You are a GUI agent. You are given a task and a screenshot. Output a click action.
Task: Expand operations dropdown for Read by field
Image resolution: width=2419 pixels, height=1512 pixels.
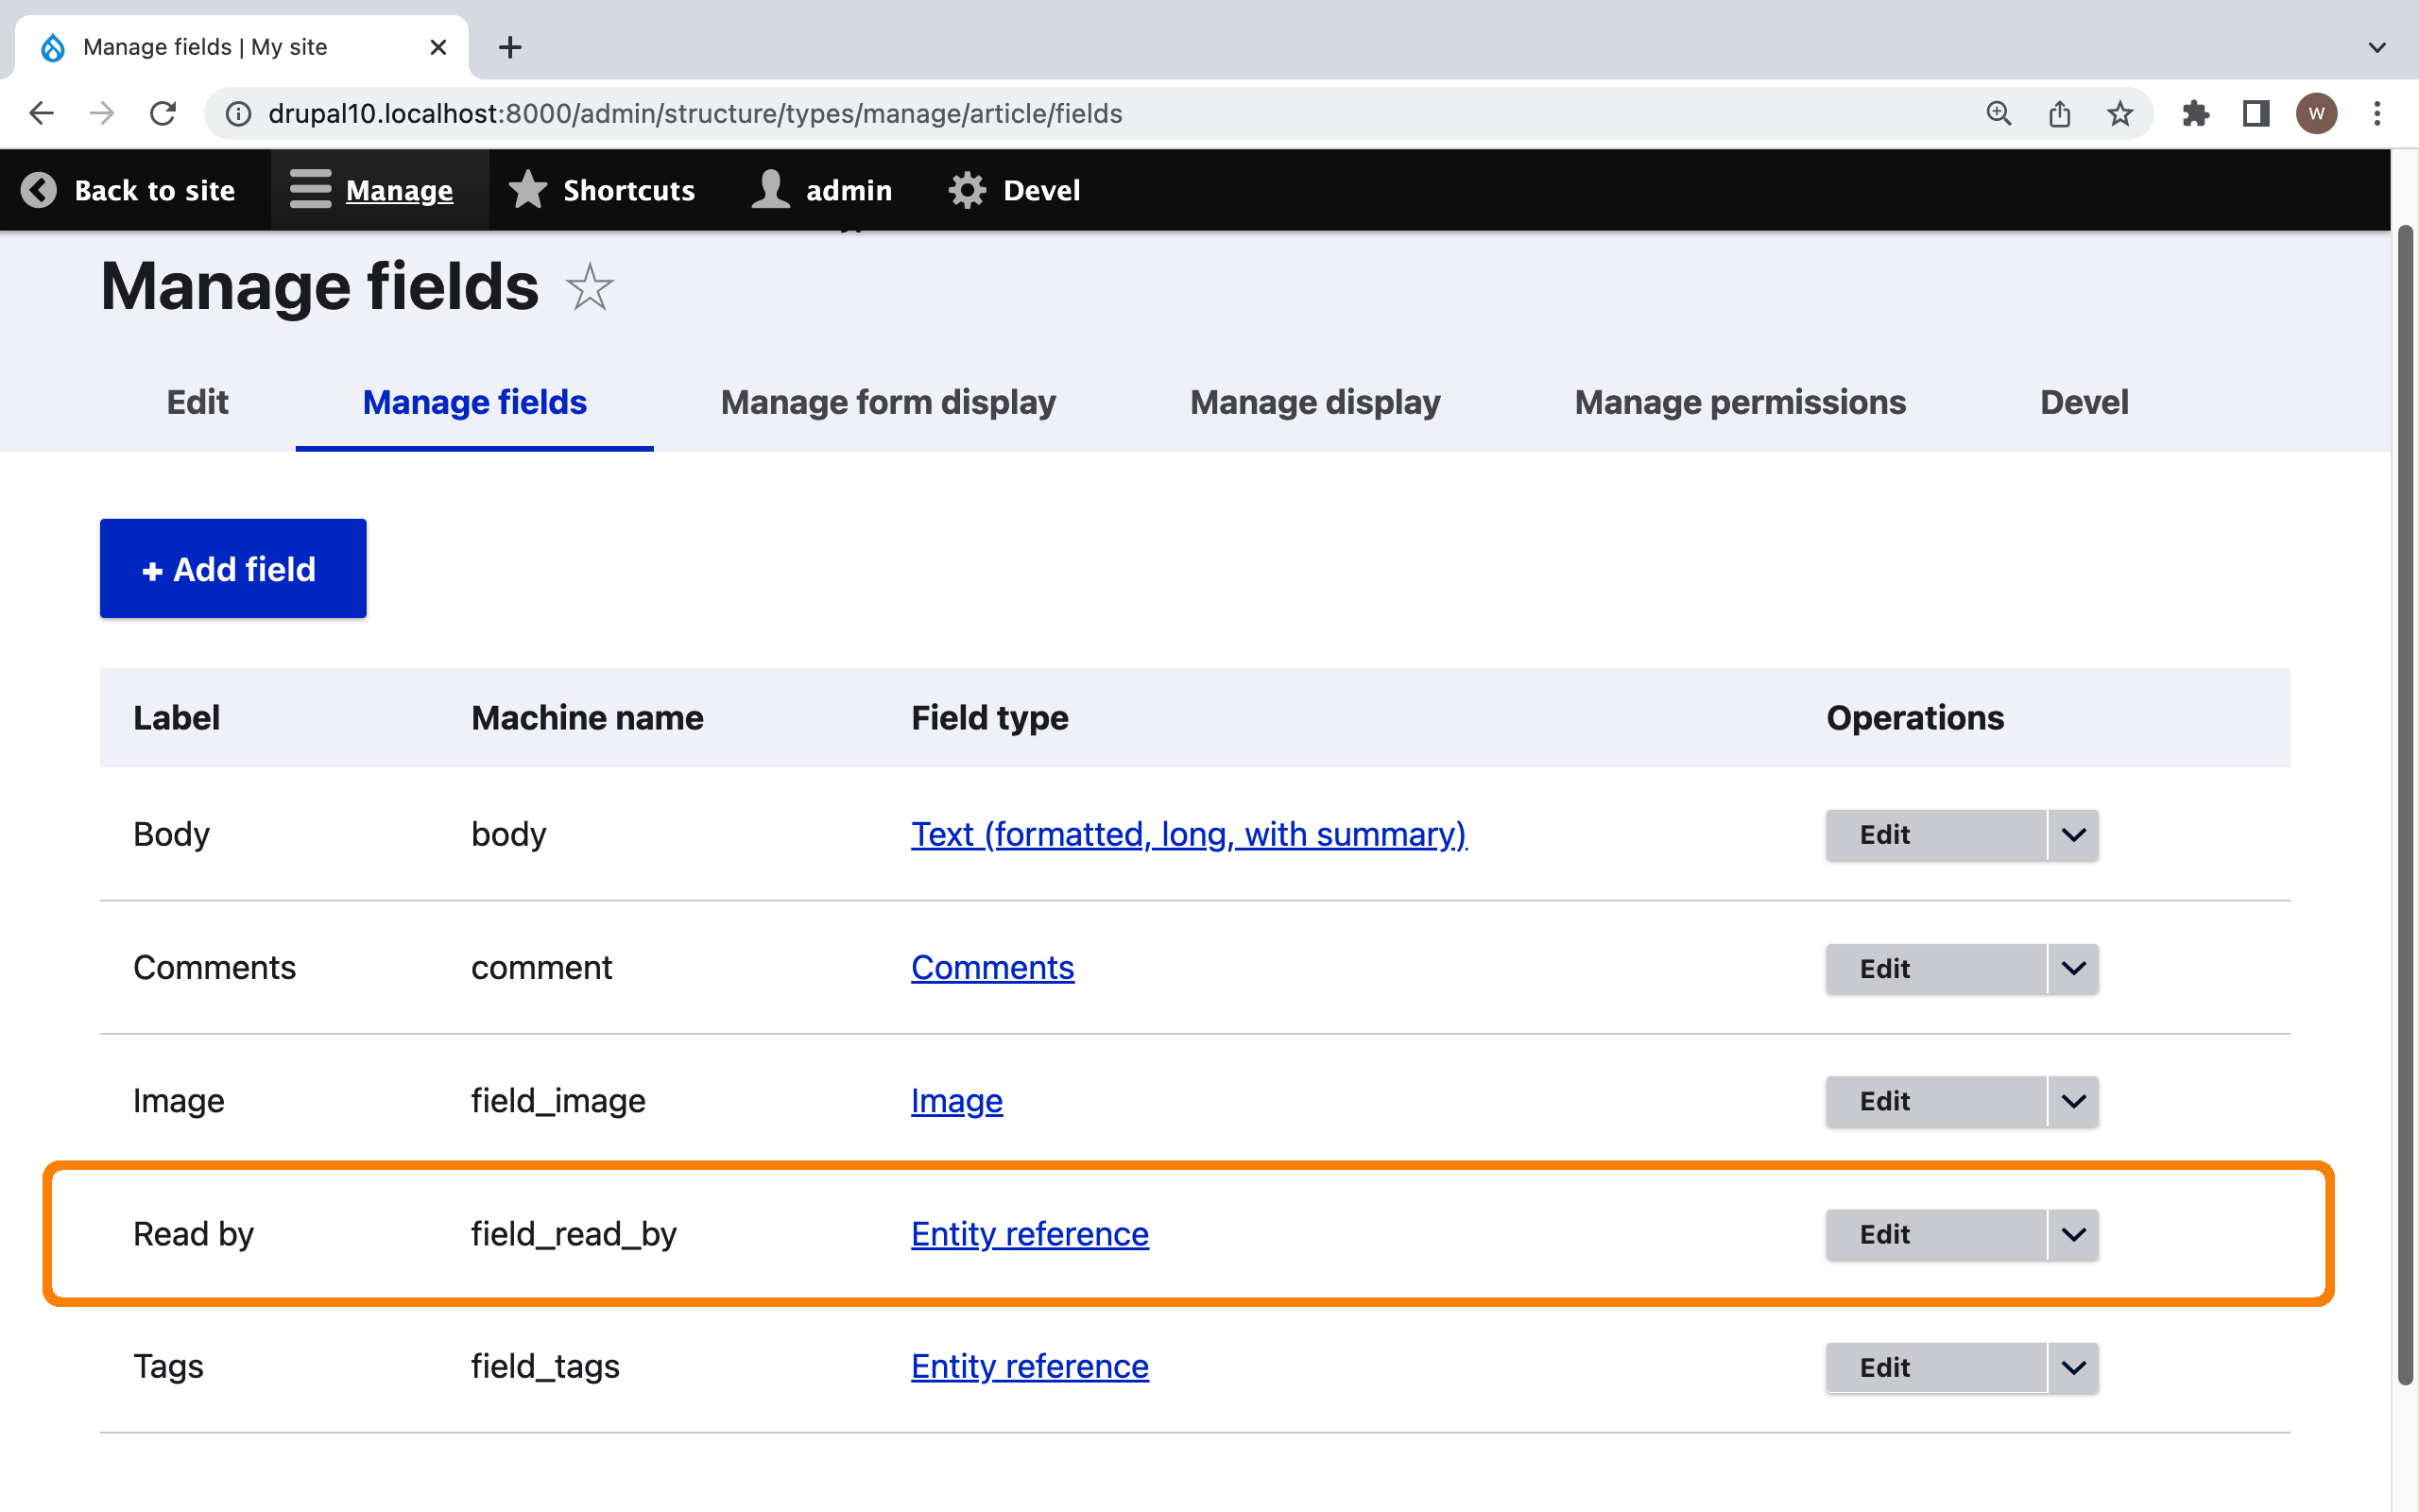pos(2073,1235)
